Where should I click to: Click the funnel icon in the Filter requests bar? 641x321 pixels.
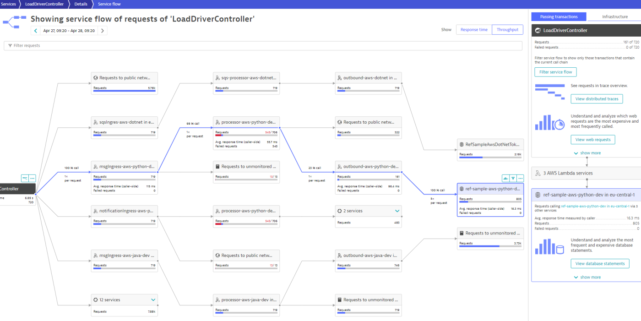[10, 45]
